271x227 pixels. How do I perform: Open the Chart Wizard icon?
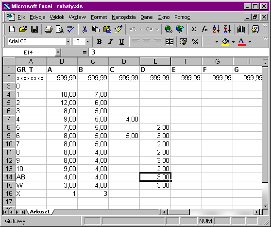click(x=241, y=29)
